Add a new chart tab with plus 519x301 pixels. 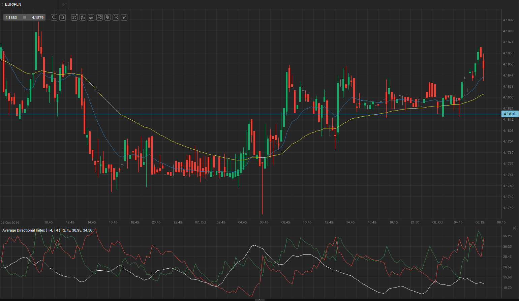click(x=64, y=4)
